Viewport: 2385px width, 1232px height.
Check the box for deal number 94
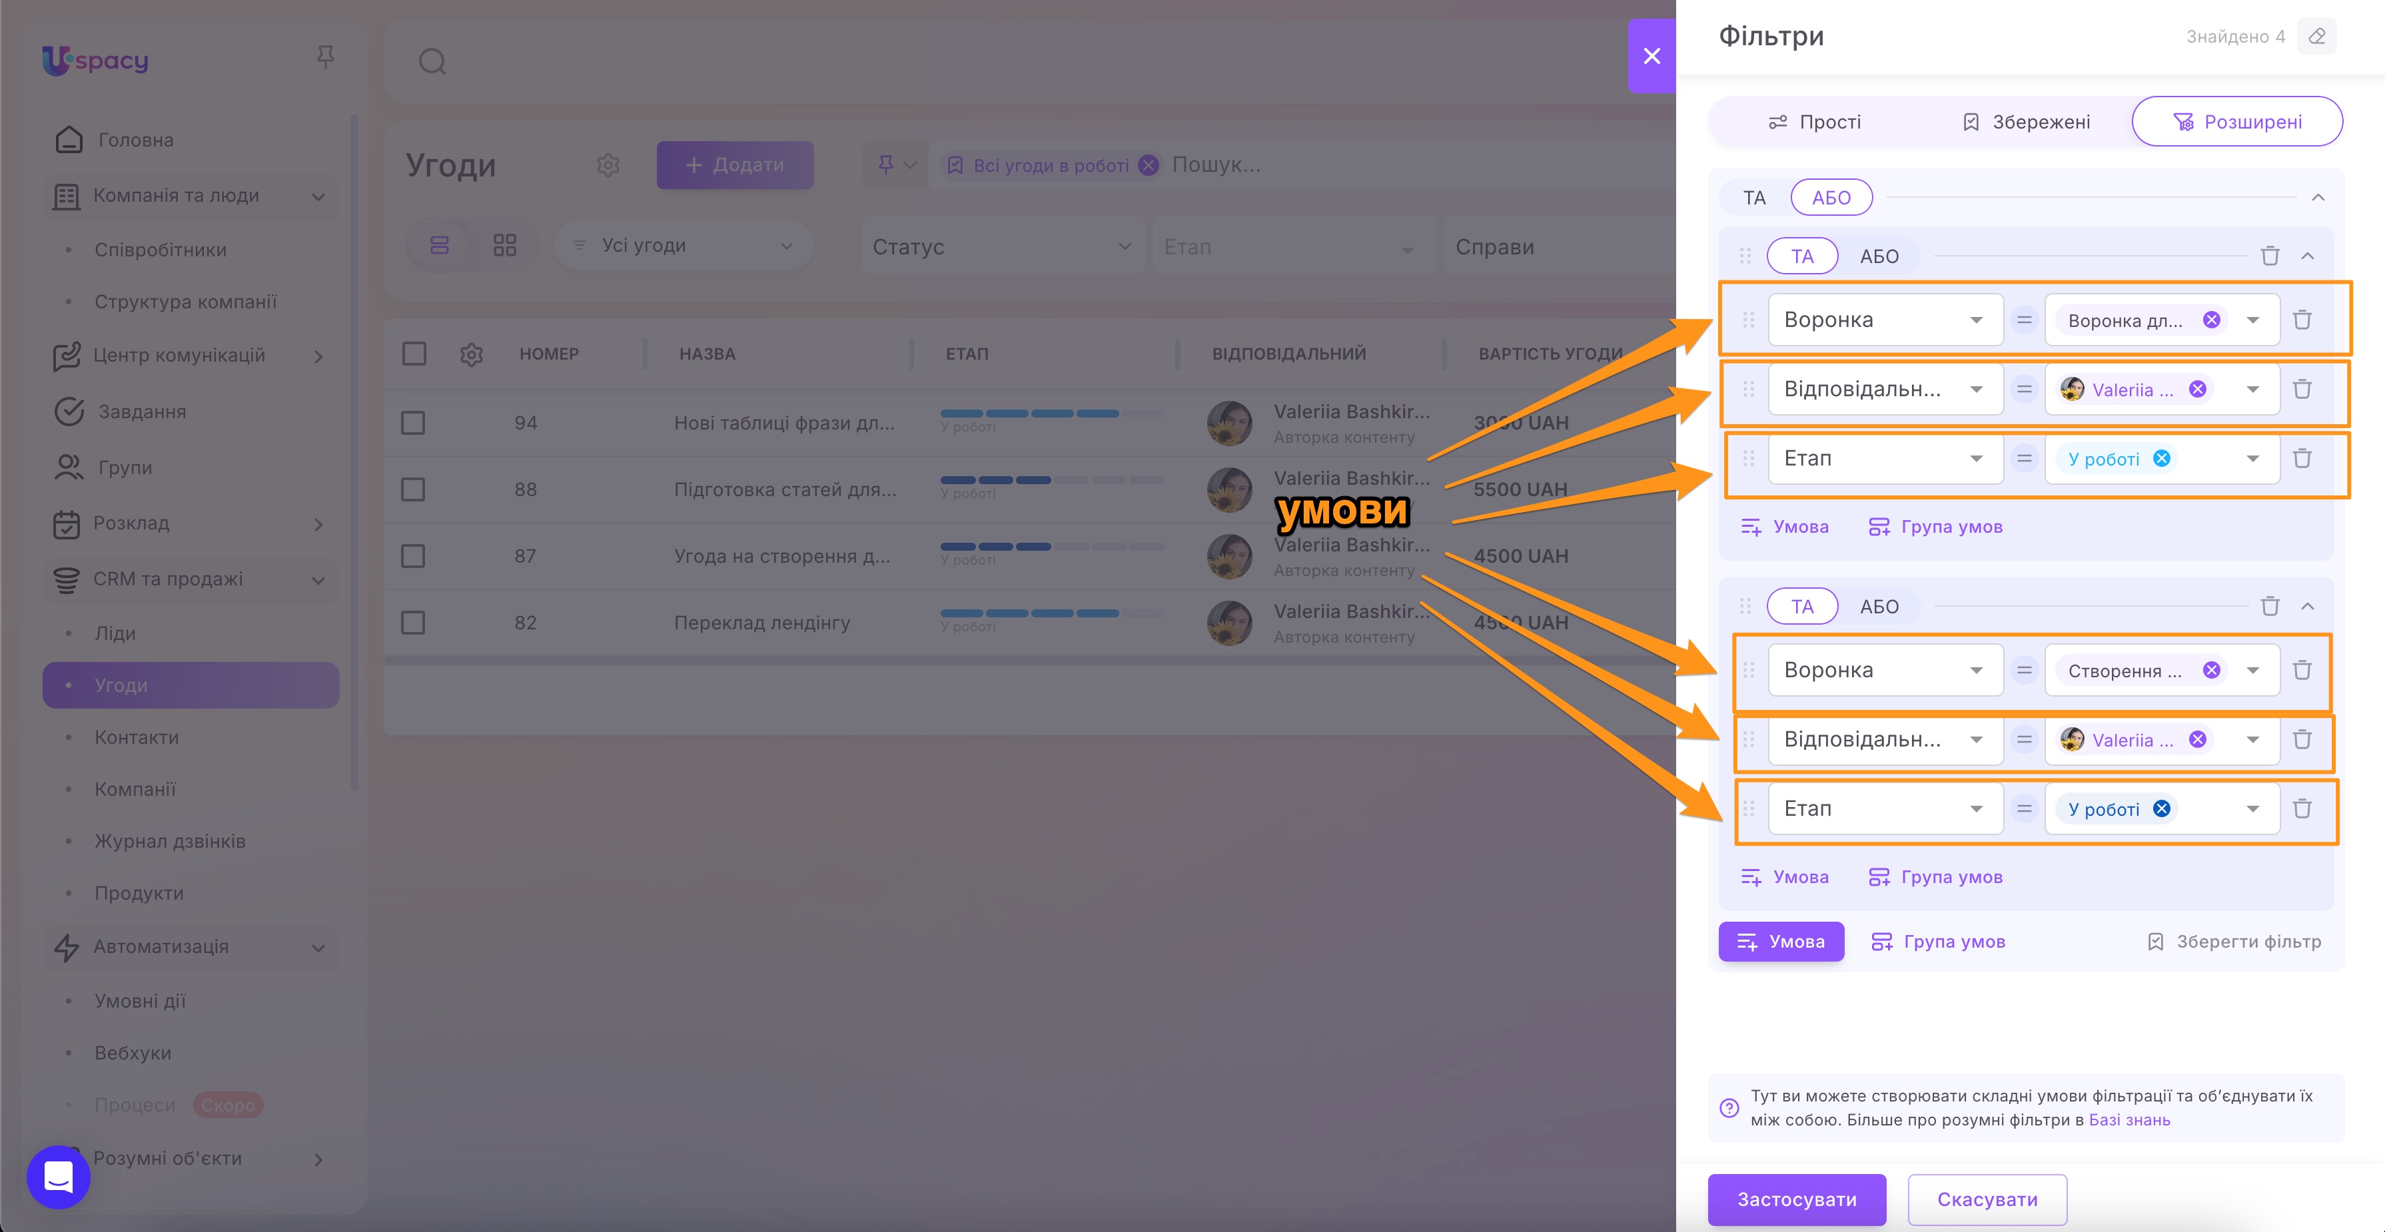[413, 423]
